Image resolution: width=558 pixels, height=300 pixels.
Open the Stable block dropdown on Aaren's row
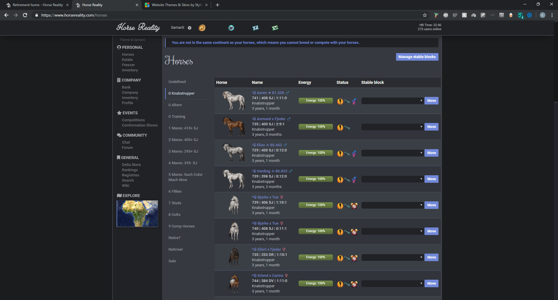[x=392, y=101]
